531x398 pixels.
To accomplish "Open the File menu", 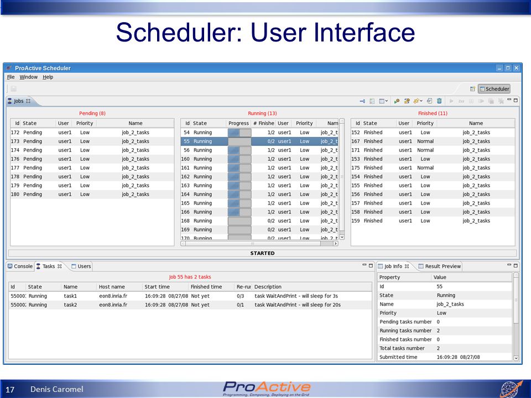I will click(x=11, y=77).
